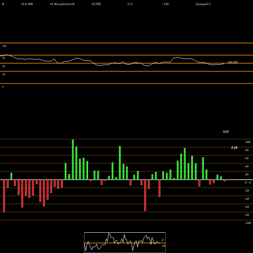Click the 70 label on RSI axis
The image size is (253, 253).
(4, 58)
